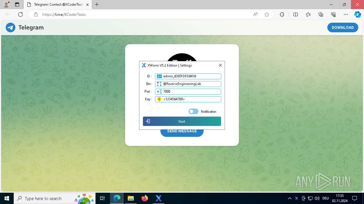
Task: Click the Port share icon
Action: (159, 92)
